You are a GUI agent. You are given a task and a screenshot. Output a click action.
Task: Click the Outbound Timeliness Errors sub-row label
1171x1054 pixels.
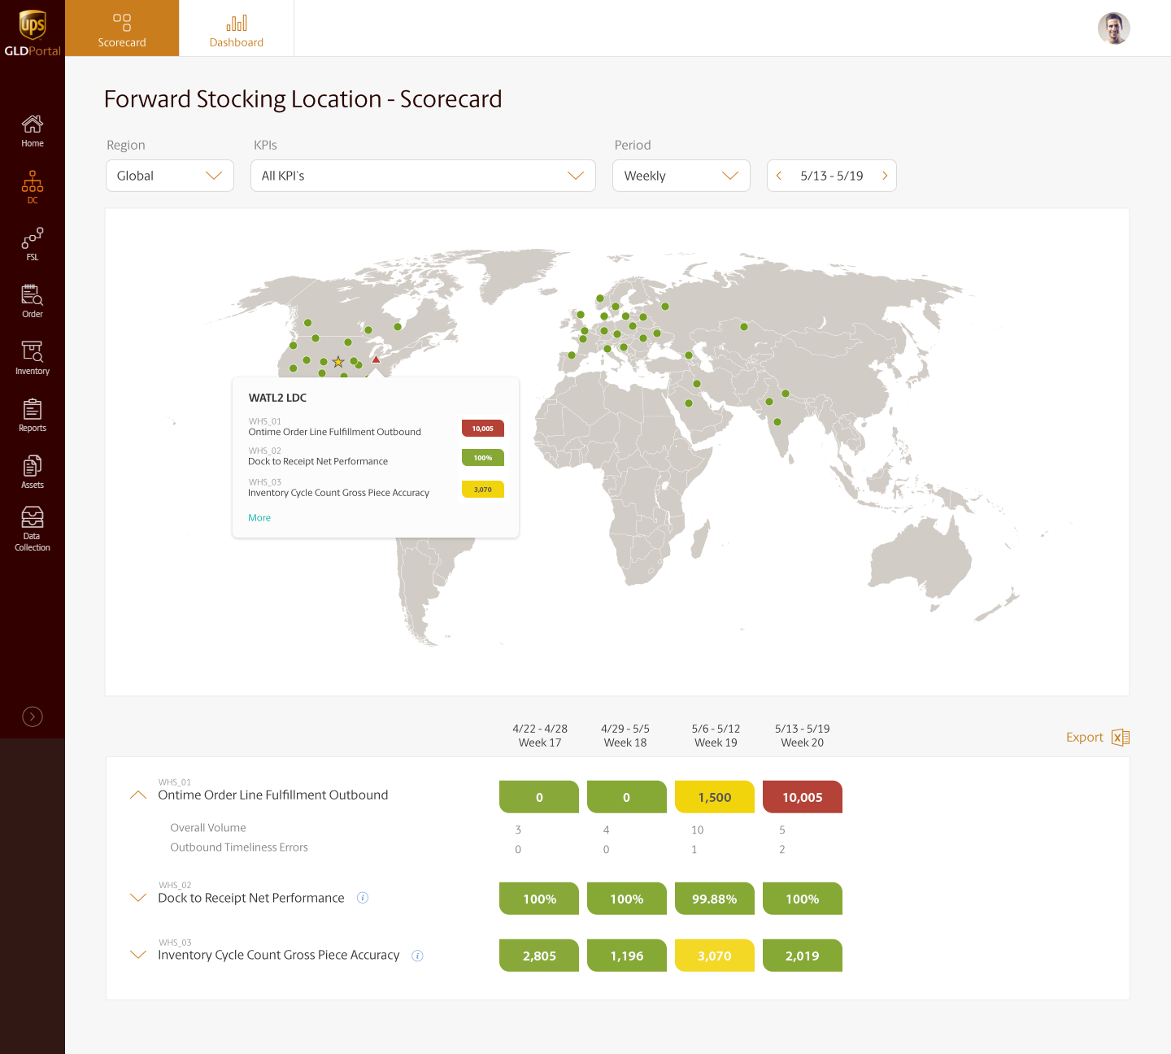point(239,847)
